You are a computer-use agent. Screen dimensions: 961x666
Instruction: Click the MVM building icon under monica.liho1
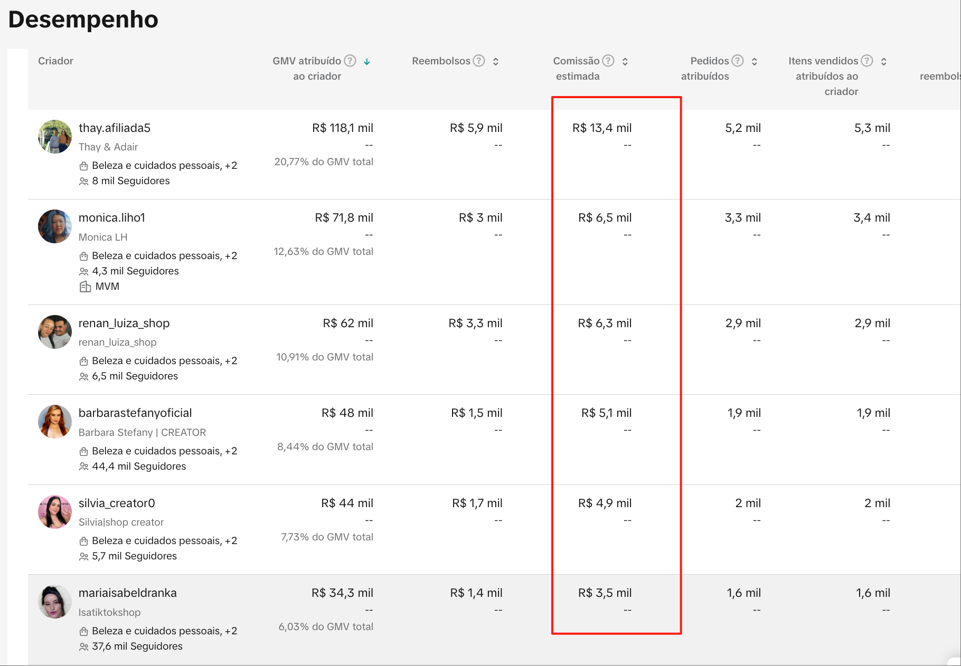[85, 287]
